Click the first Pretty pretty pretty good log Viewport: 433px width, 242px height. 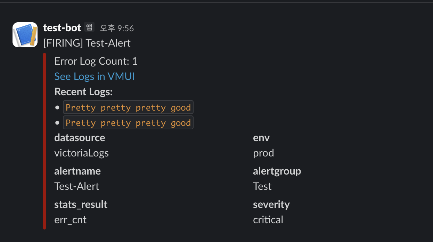click(128, 108)
